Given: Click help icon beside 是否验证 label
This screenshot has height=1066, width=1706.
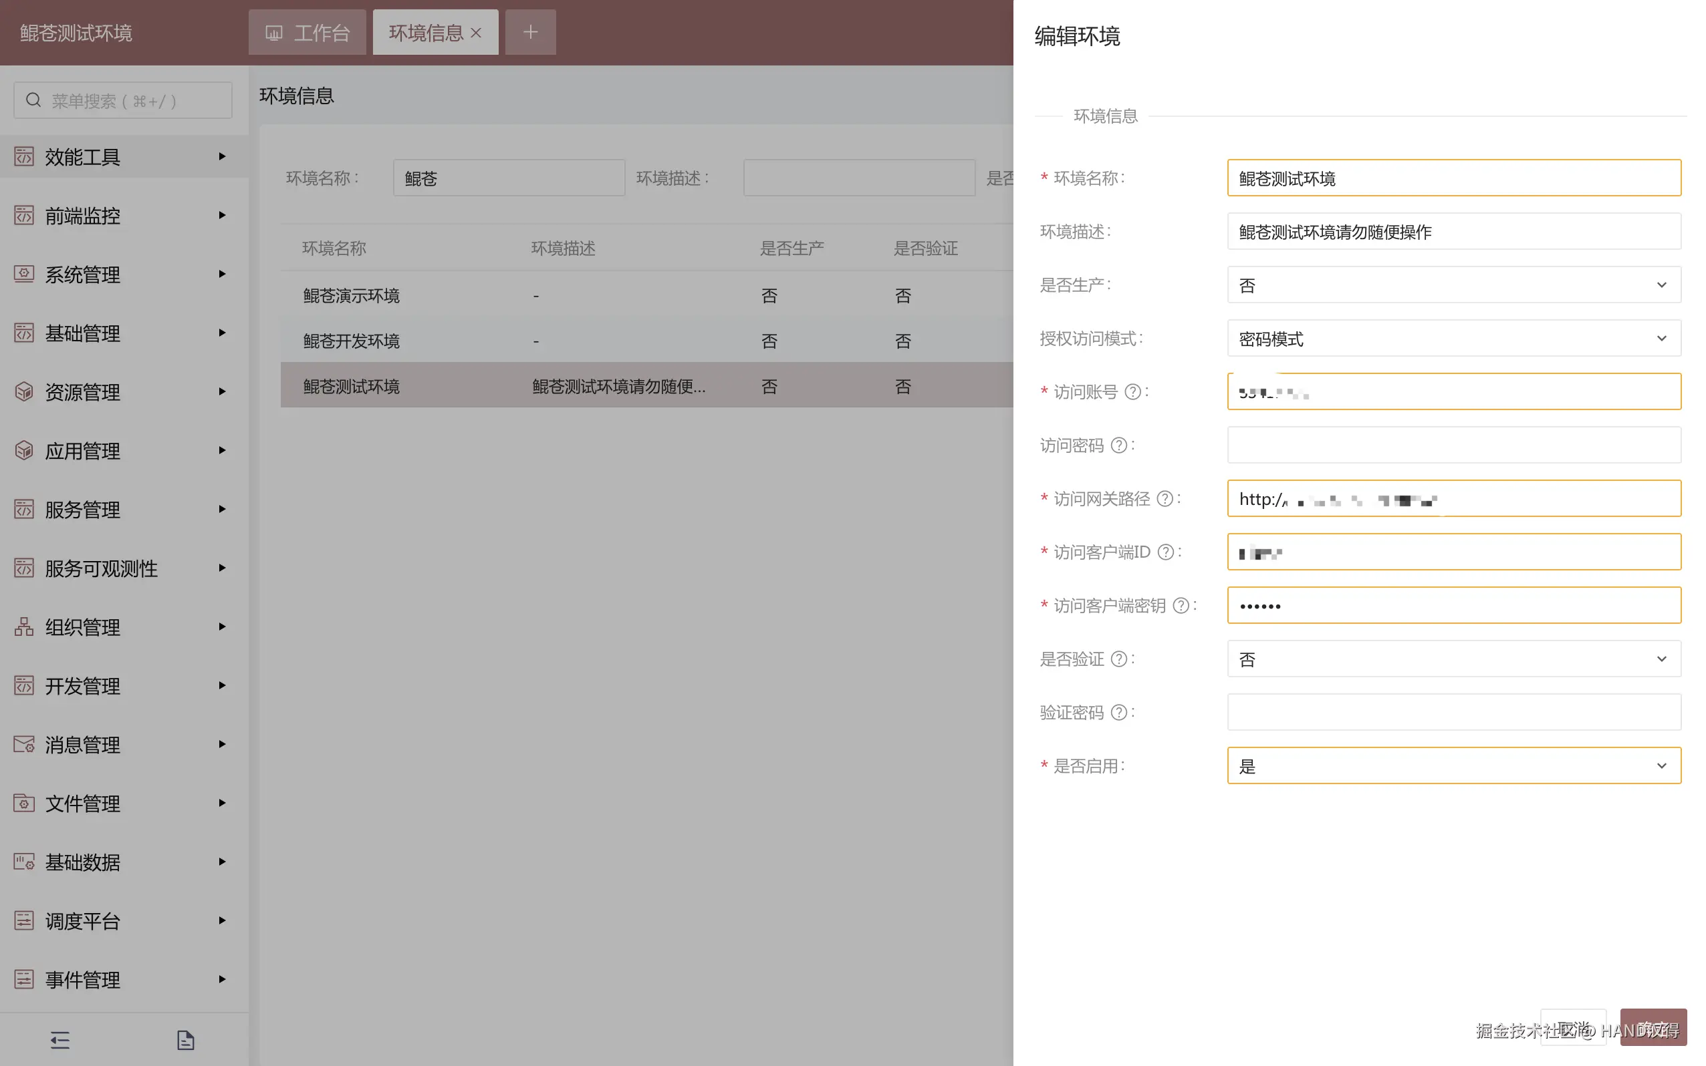Looking at the screenshot, I should click(x=1118, y=659).
